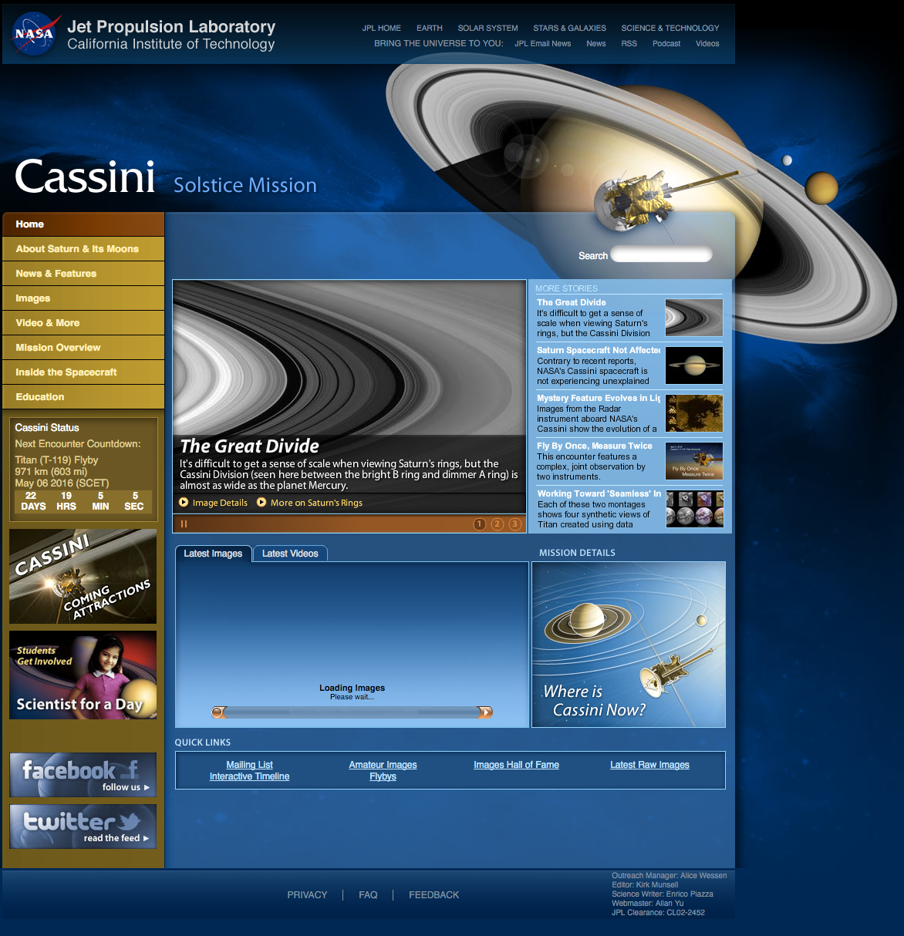The height and width of the screenshot is (936, 904).
Task: Open the Podcast link
Action: click(666, 44)
